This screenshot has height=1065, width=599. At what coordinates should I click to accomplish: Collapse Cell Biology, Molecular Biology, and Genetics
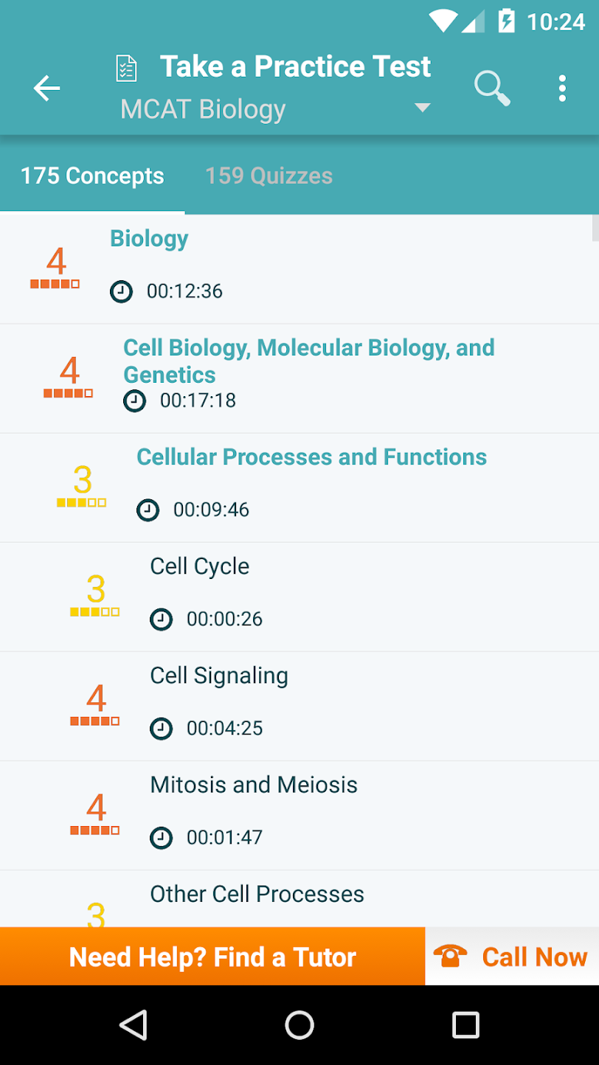pos(309,361)
